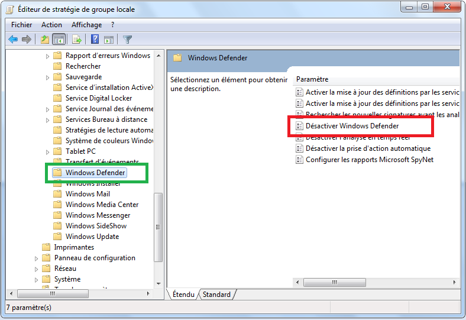
Task: Select Désactiver Windows Defender setting
Action: click(x=352, y=126)
